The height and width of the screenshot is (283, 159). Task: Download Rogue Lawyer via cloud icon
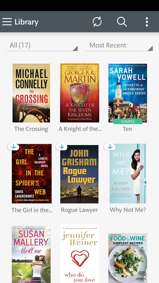coord(62,146)
